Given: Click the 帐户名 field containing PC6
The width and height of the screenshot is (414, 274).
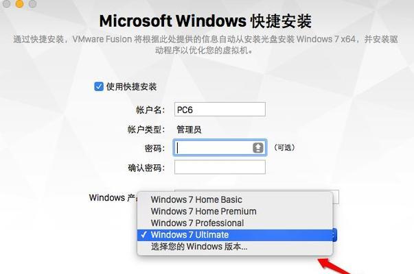Looking at the screenshot, I should (220, 110).
